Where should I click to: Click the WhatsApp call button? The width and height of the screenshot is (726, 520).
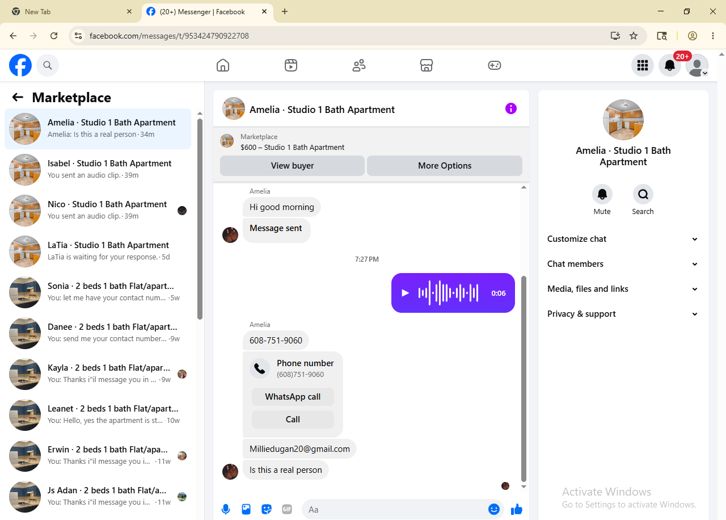[293, 397]
